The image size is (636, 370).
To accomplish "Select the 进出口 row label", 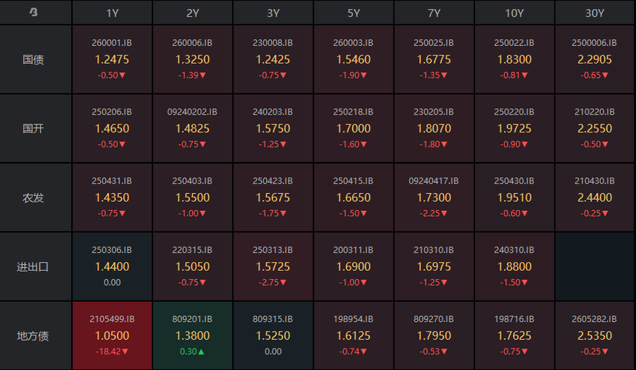I will (33, 266).
